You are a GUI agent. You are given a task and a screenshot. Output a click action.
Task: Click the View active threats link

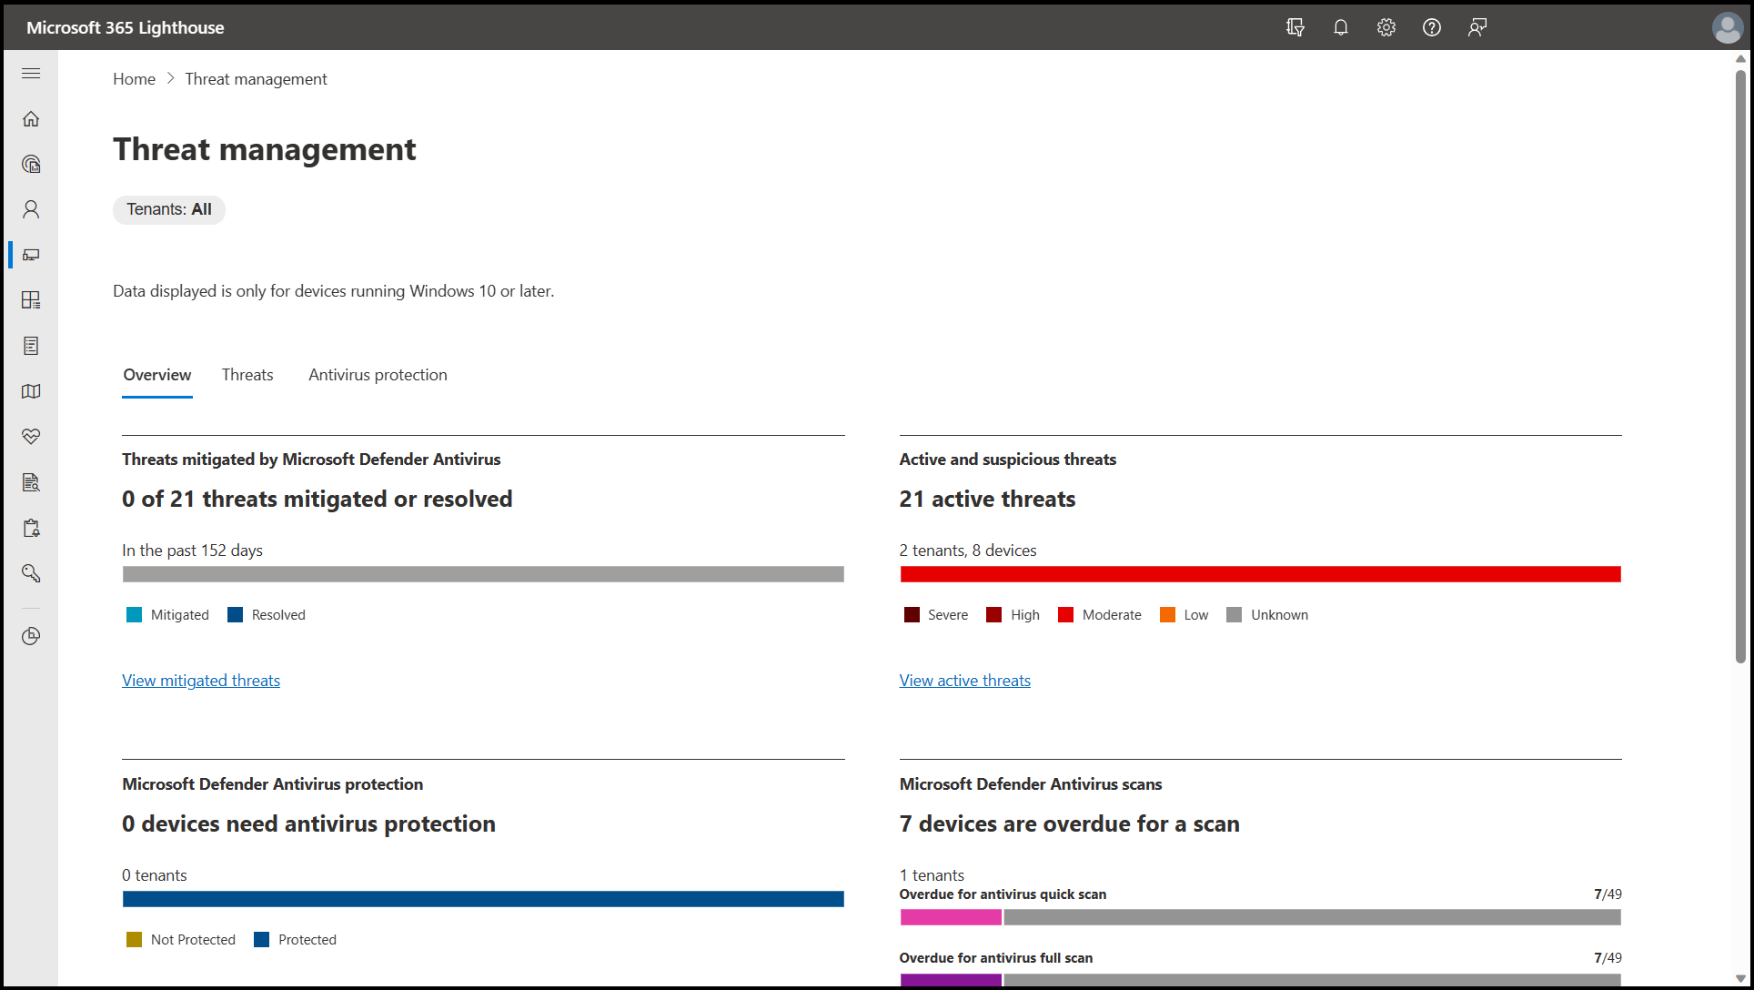coord(964,681)
